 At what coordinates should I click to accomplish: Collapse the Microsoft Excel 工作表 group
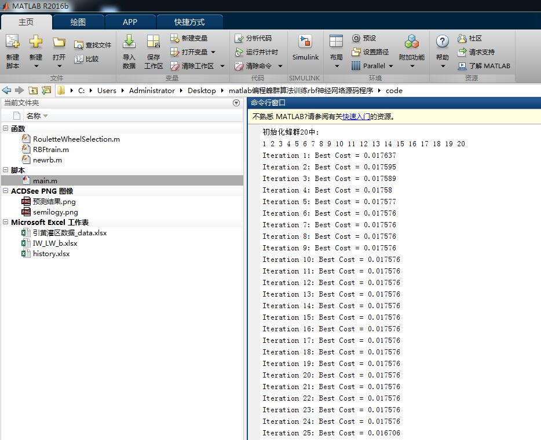(x=5, y=221)
